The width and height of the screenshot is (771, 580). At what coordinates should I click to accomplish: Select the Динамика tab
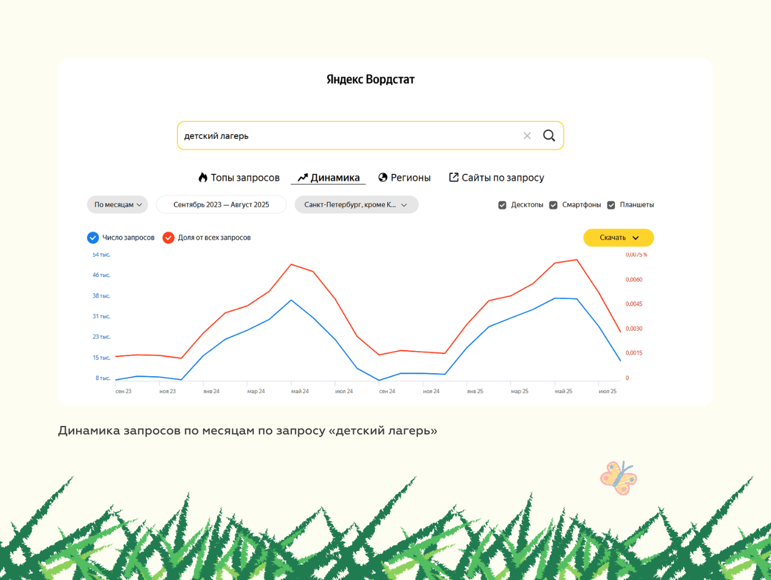(329, 178)
